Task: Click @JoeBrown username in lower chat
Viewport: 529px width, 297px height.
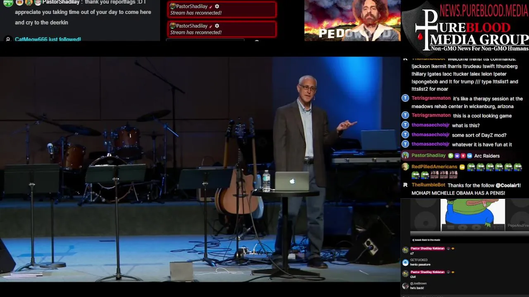Action: (x=418, y=283)
